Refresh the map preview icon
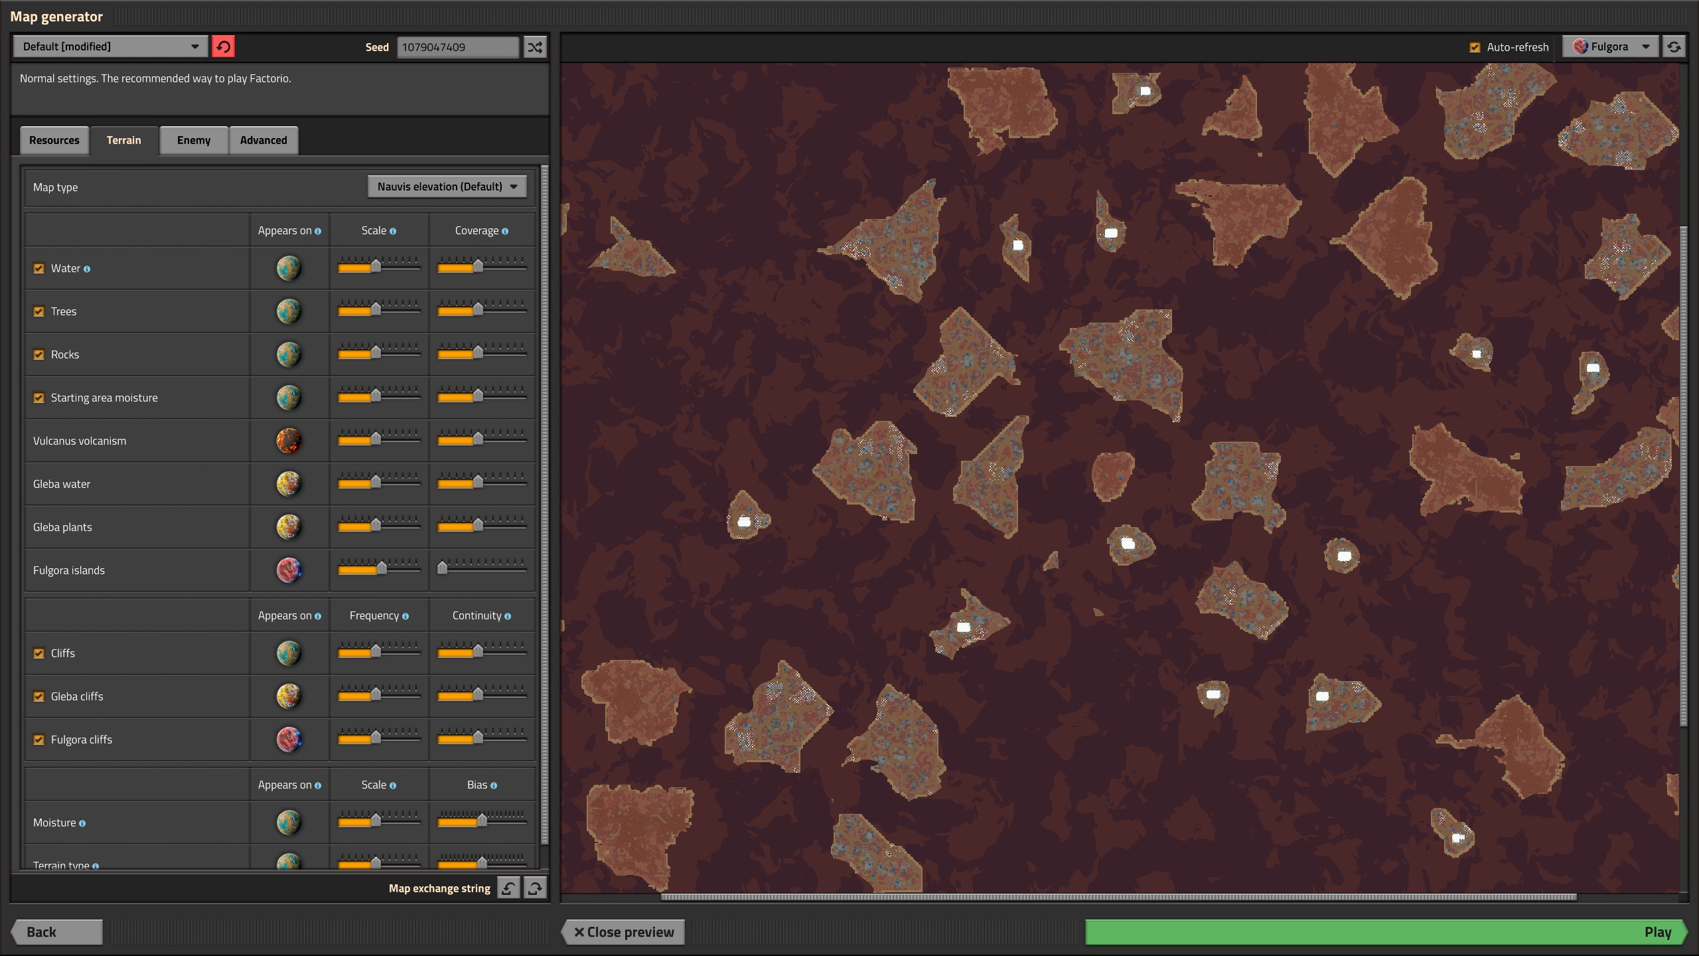 tap(1674, 46)
